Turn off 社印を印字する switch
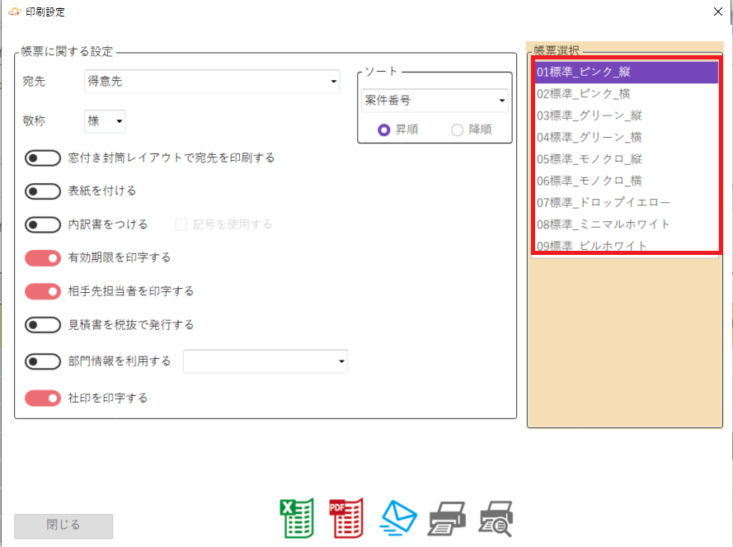The height and width of the screenshot is (547, 733). tap(43, 398)
